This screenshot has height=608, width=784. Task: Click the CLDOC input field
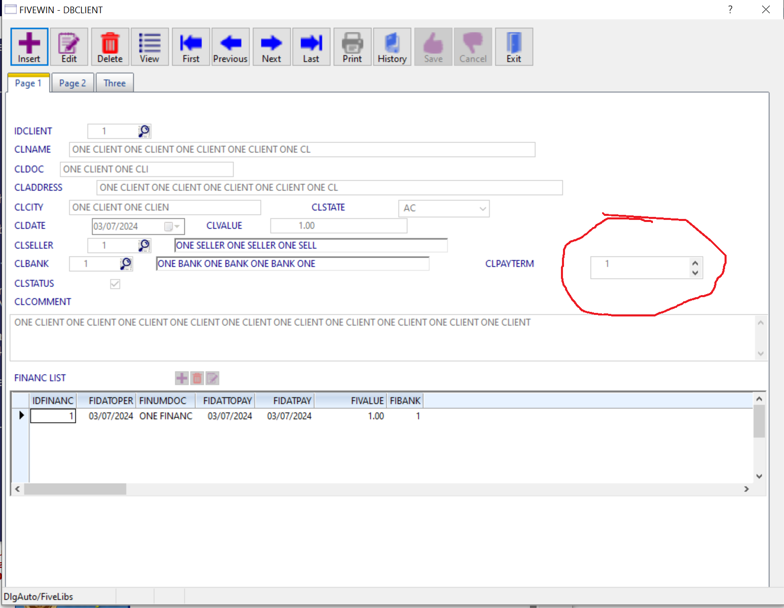(146, 170)
